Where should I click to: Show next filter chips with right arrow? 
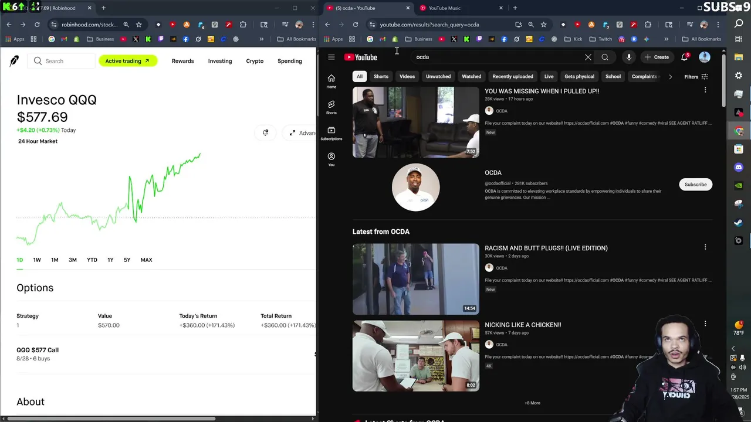670,77
